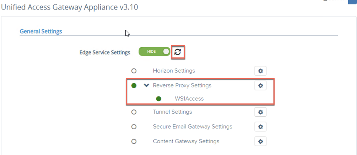
Task: Click the refresh edge service status icon
Action: pos(178,52)
